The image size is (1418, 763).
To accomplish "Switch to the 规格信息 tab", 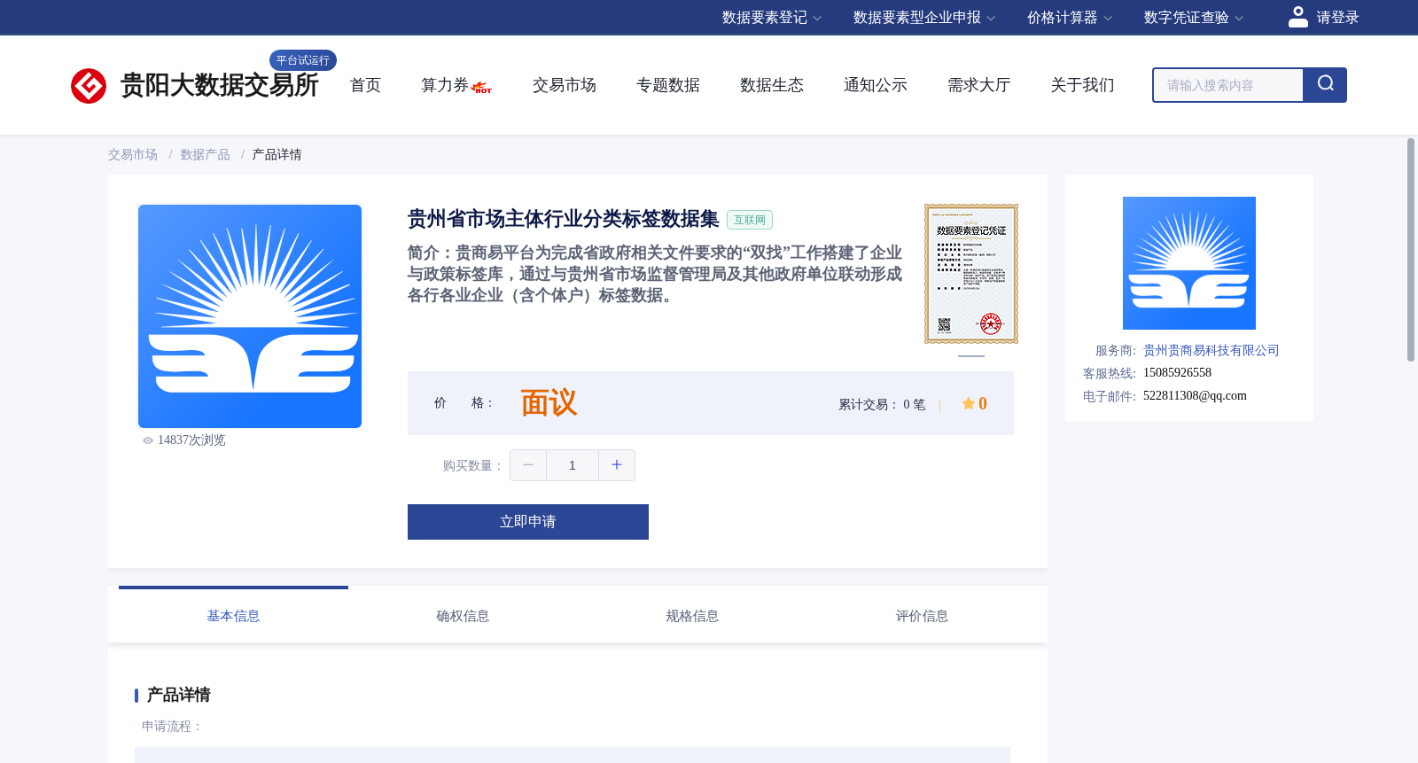I will [692, 616].
